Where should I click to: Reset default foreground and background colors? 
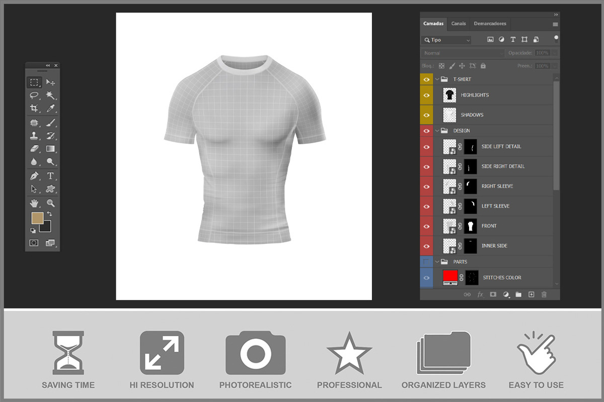click(x=33, y=230)
